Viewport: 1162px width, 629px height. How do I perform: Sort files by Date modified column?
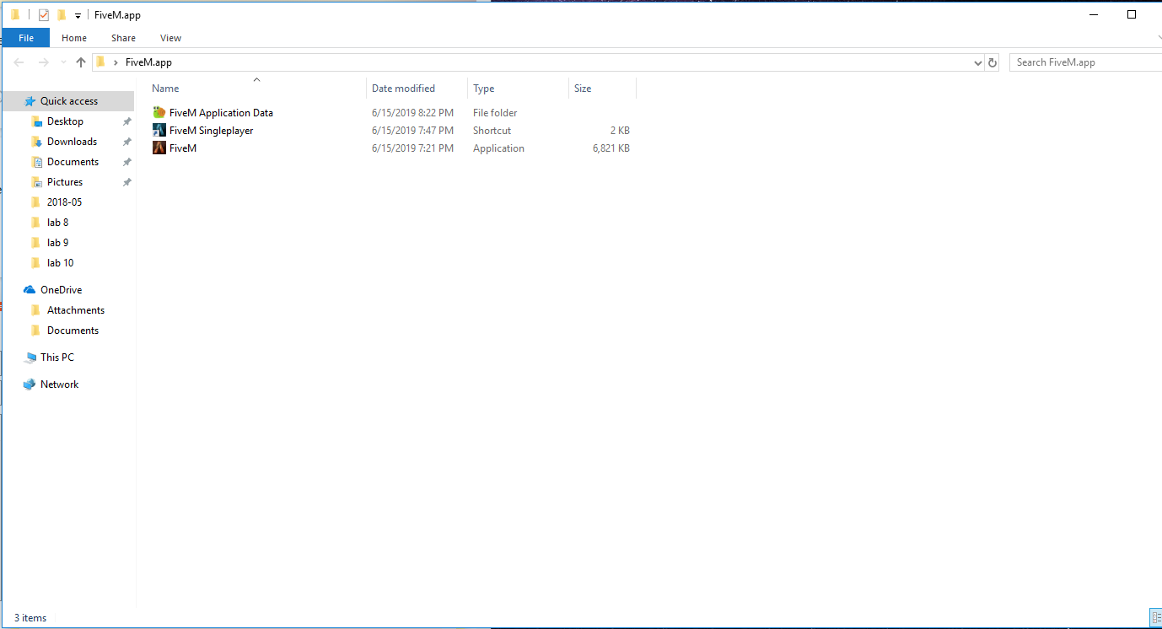pyautogui.click(x=417, y=89)
